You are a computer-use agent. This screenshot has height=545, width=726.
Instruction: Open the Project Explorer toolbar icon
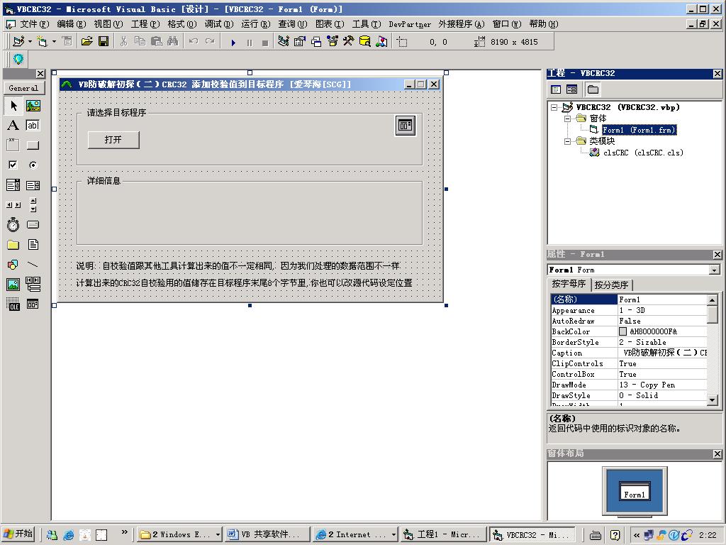pyautogui.click(x=284, y=42)
